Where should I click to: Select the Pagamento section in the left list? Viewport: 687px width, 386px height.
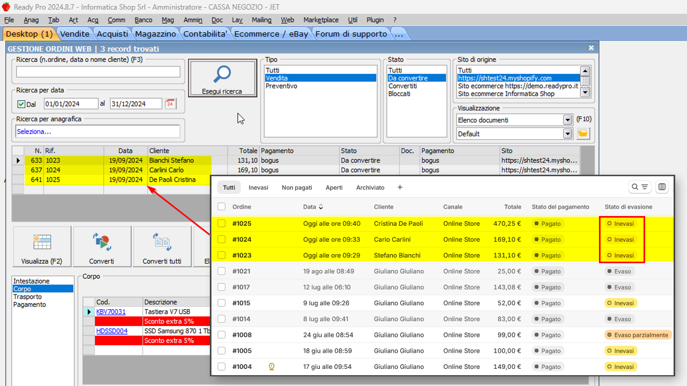(42, 305)
